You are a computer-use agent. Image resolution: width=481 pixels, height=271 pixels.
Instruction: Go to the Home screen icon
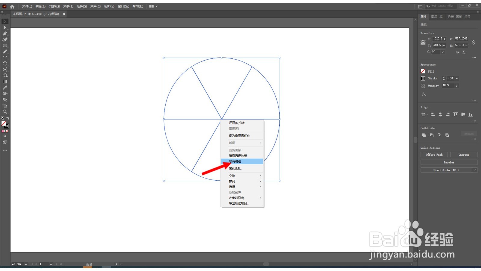12,6
